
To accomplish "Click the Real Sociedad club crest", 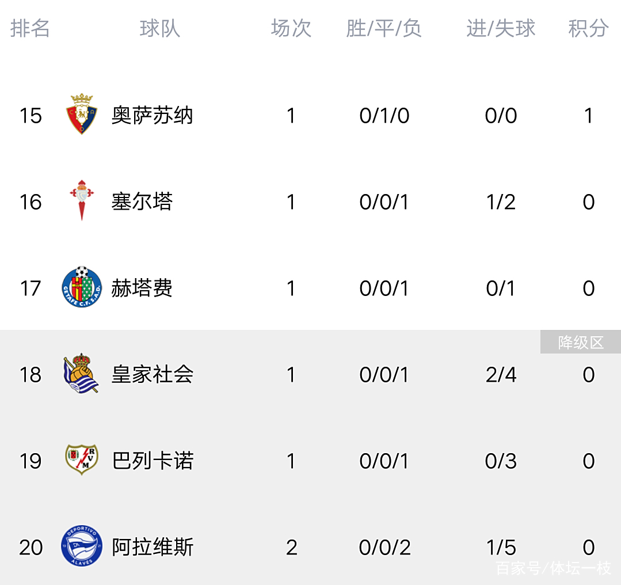I will point(82,374).
